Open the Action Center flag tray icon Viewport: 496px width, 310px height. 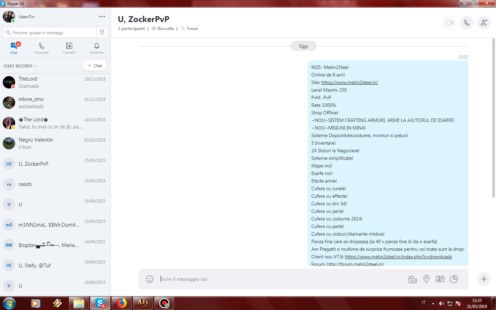[x=458, y=303]
